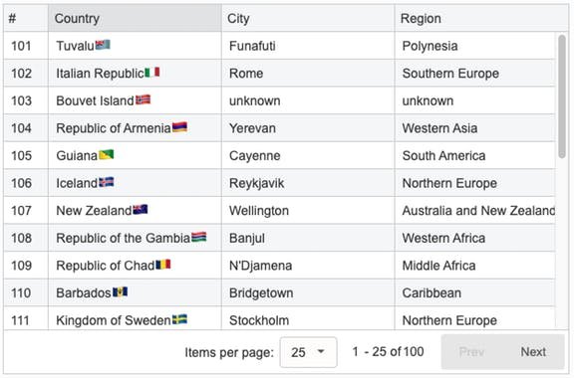The image size is (574, 378).
Task: Click the Republic of Armenia flag
Action: (179, 127)
